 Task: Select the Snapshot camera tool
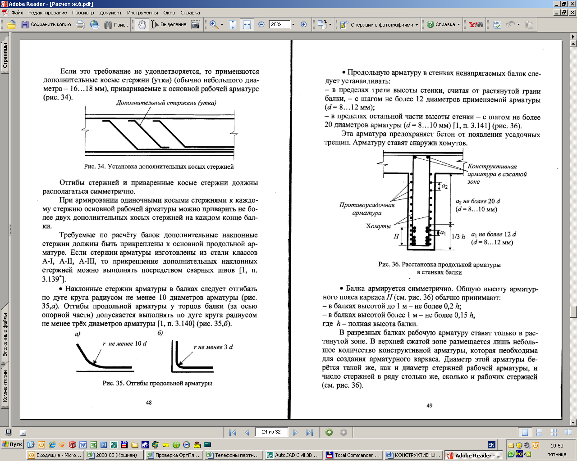[x=195, y=25]
